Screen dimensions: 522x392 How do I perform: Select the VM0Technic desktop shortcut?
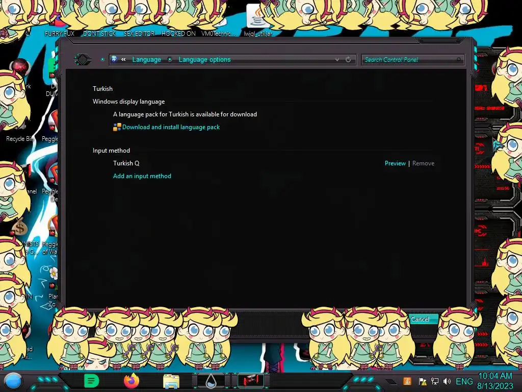[218, 33]
